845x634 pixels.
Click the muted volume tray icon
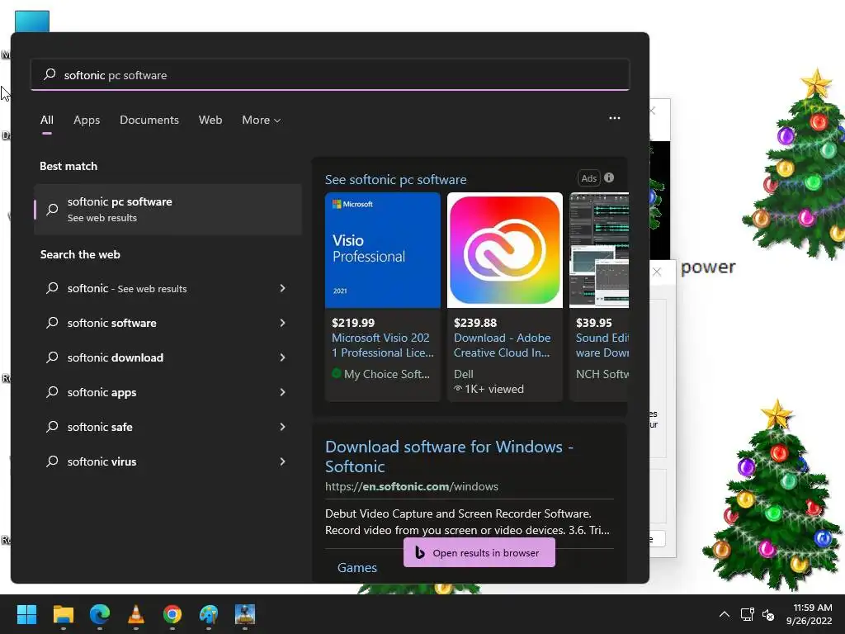pos(768,614)
